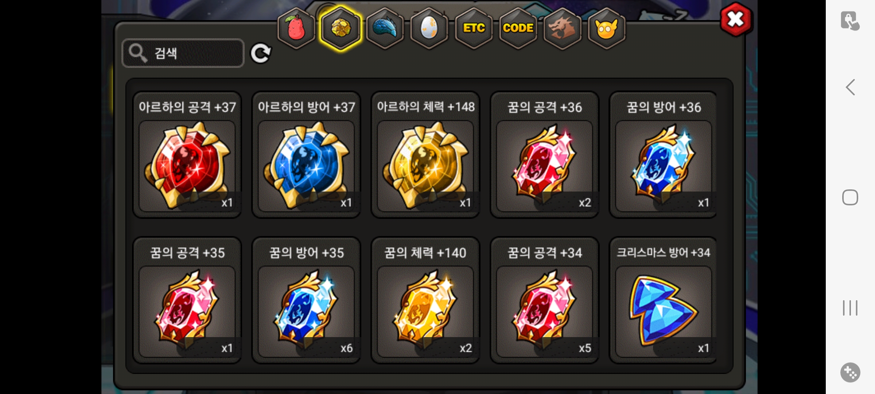Choose 꿈의 체력 +140 yellow gem
The width and height of the screenshot is (875, 394).
coord(425,300)
